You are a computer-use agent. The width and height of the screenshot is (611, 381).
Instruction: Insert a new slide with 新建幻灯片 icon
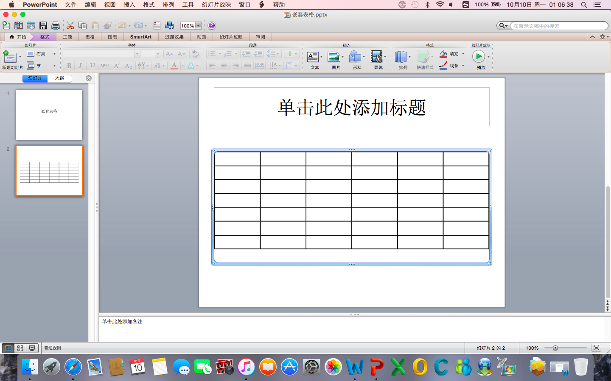(9, 56)
